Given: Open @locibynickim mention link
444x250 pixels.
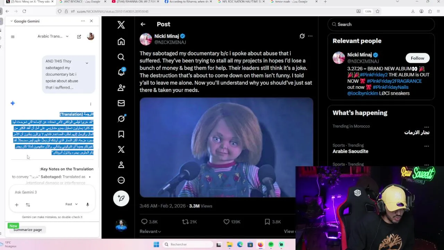Looking at the screenshot, I should pyautogui.click(x=362, y=93).
